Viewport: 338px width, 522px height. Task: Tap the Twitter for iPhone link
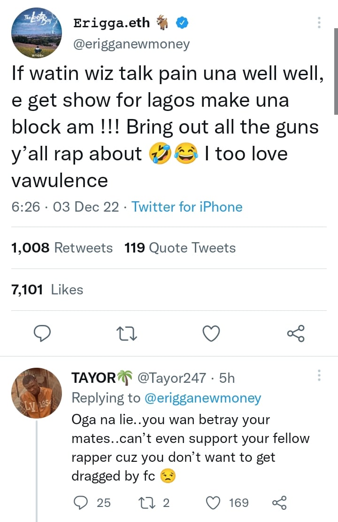187,207
